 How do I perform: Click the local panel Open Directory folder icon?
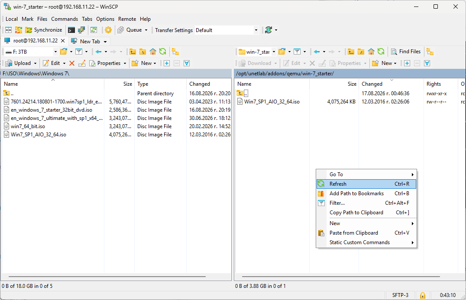click(64, 52)
